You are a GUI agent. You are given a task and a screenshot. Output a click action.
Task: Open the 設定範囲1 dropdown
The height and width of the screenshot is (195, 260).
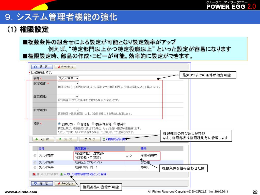[68, 83]
